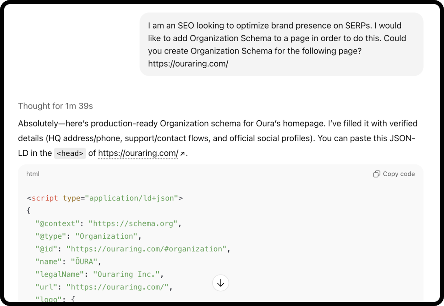
Task: Expand the "Thought for 1m 39s" reasoning
Action: 55,106
